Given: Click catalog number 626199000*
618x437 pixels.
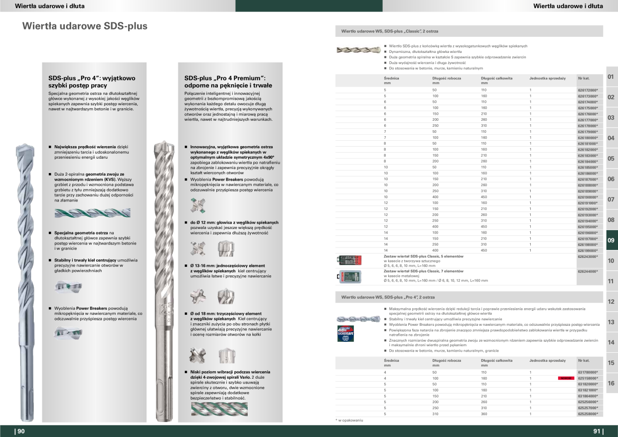Looking at the screenshot, I should click(x=588, y=250).
